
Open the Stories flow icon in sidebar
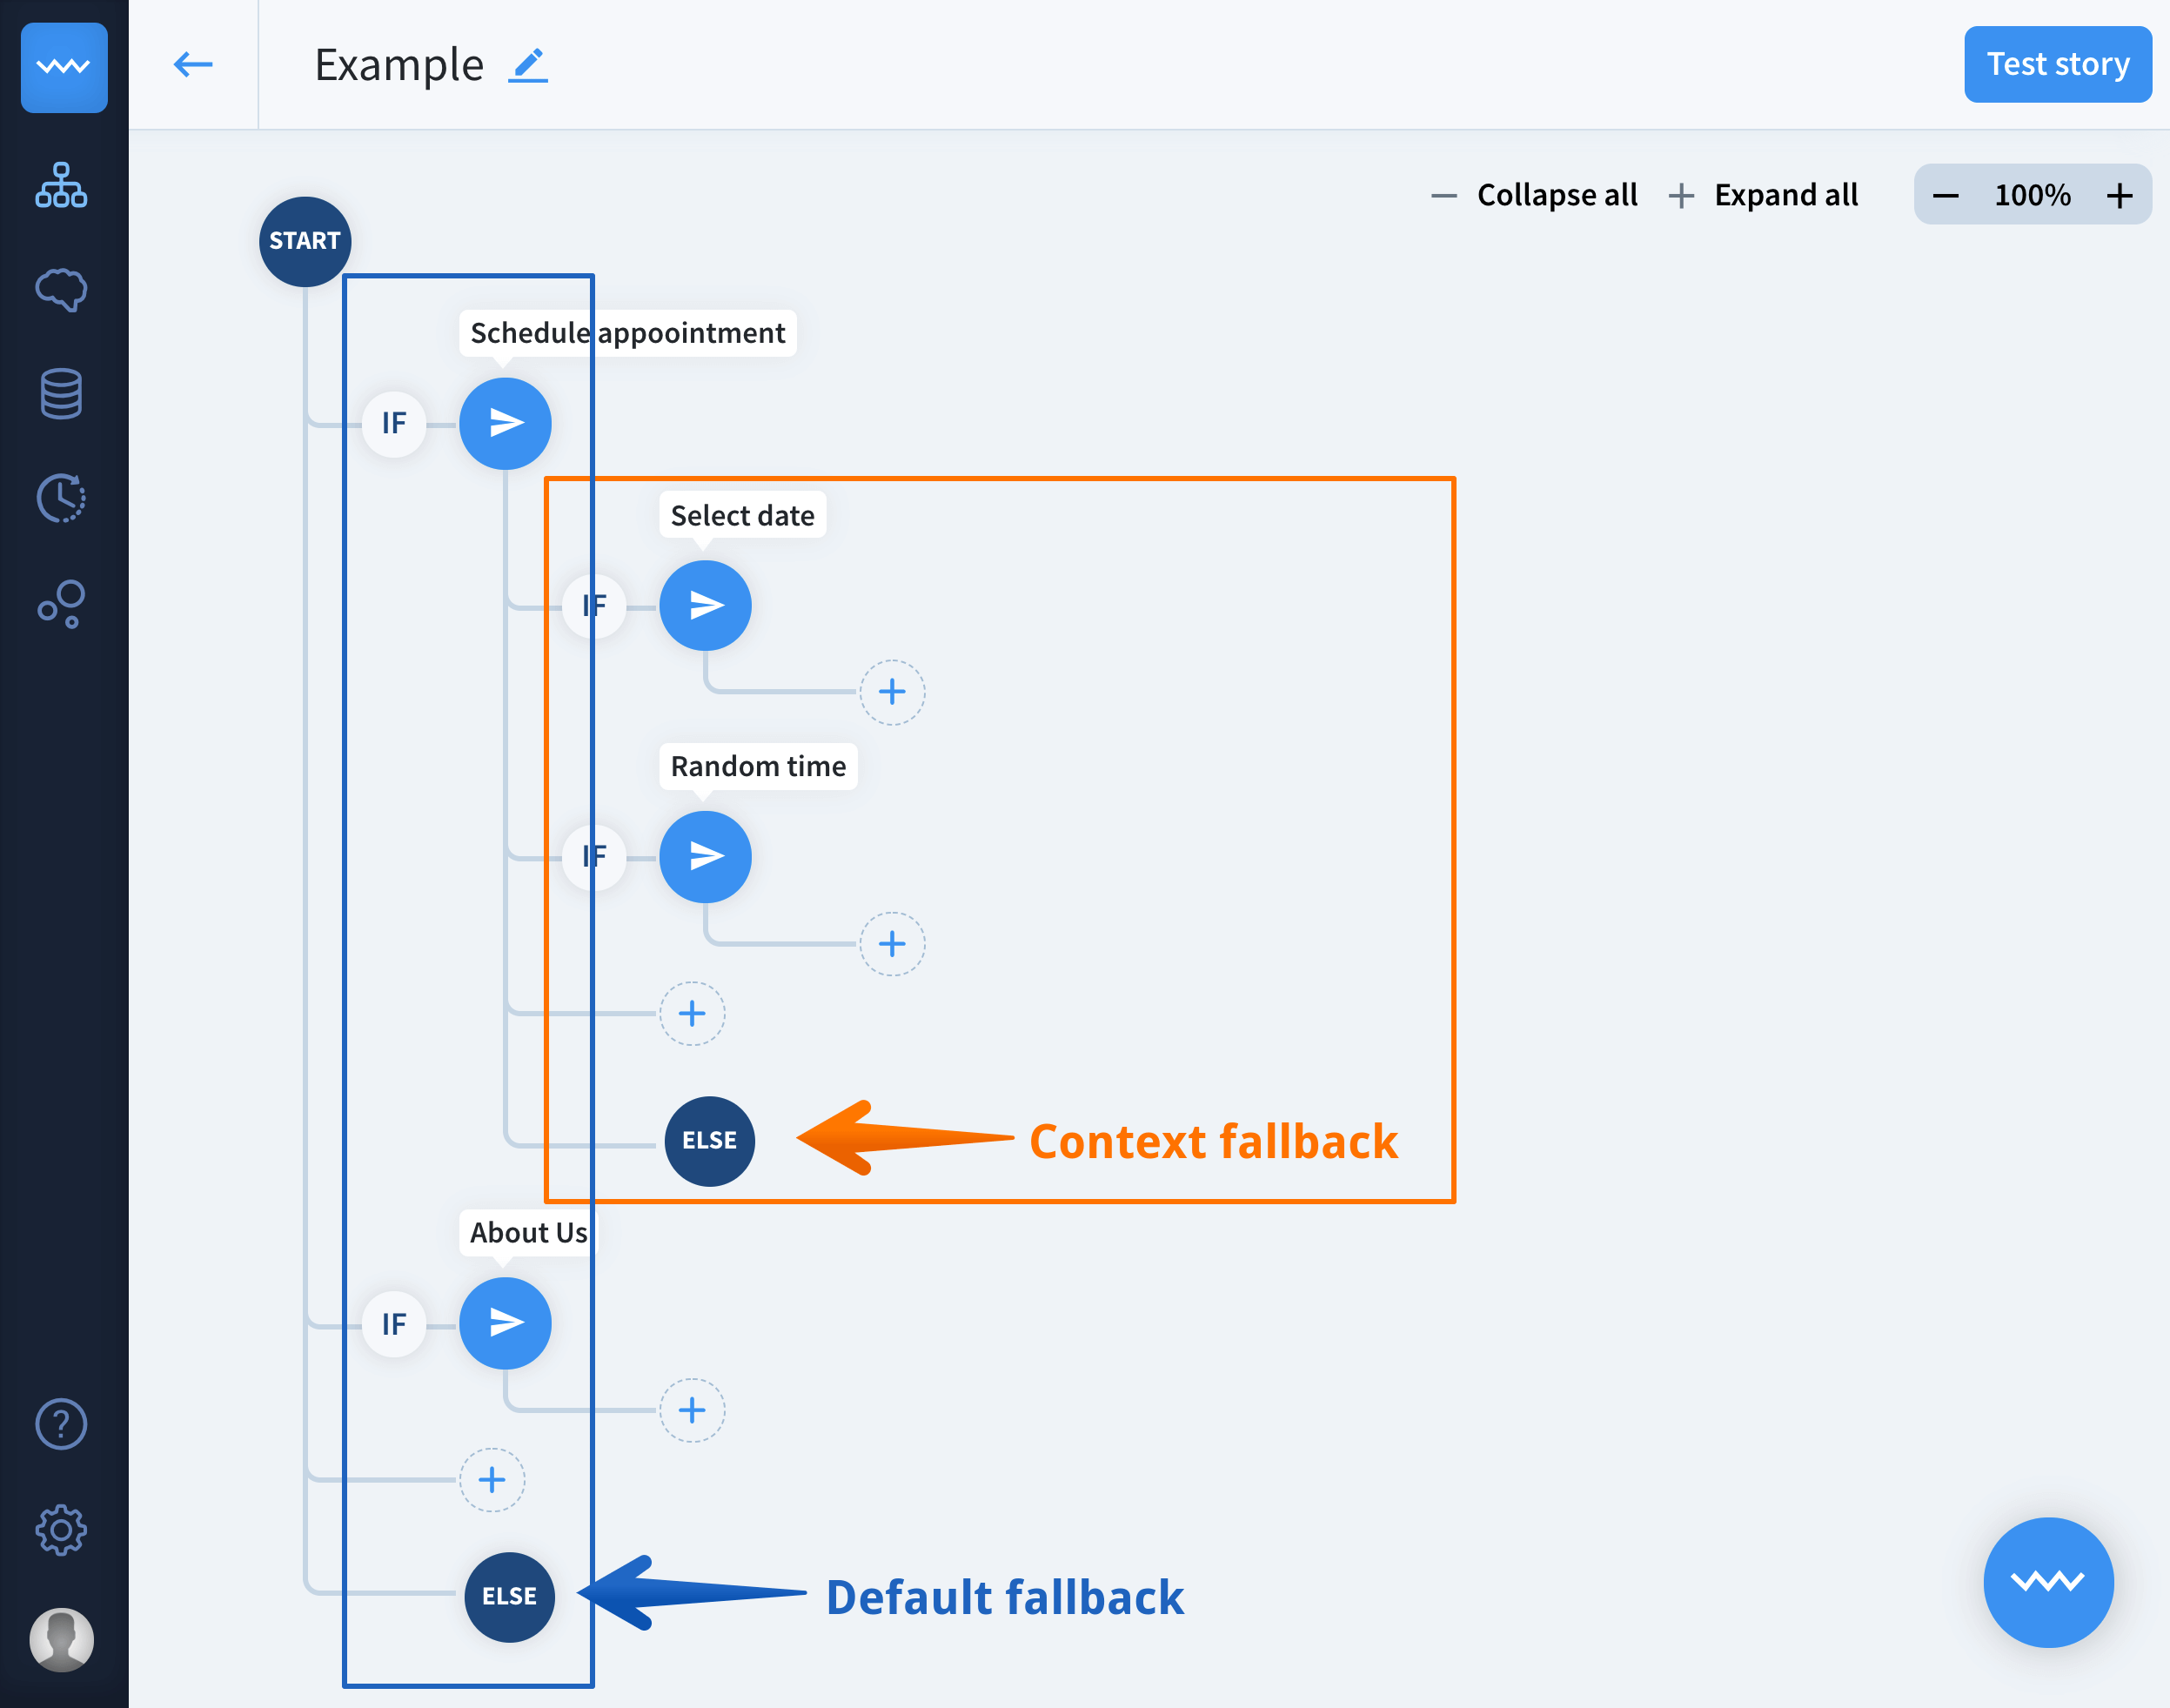(62, 186)
